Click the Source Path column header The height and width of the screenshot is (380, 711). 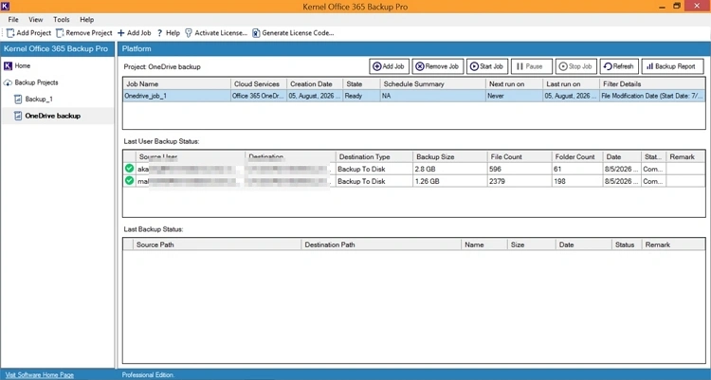[x=217, y=244]
